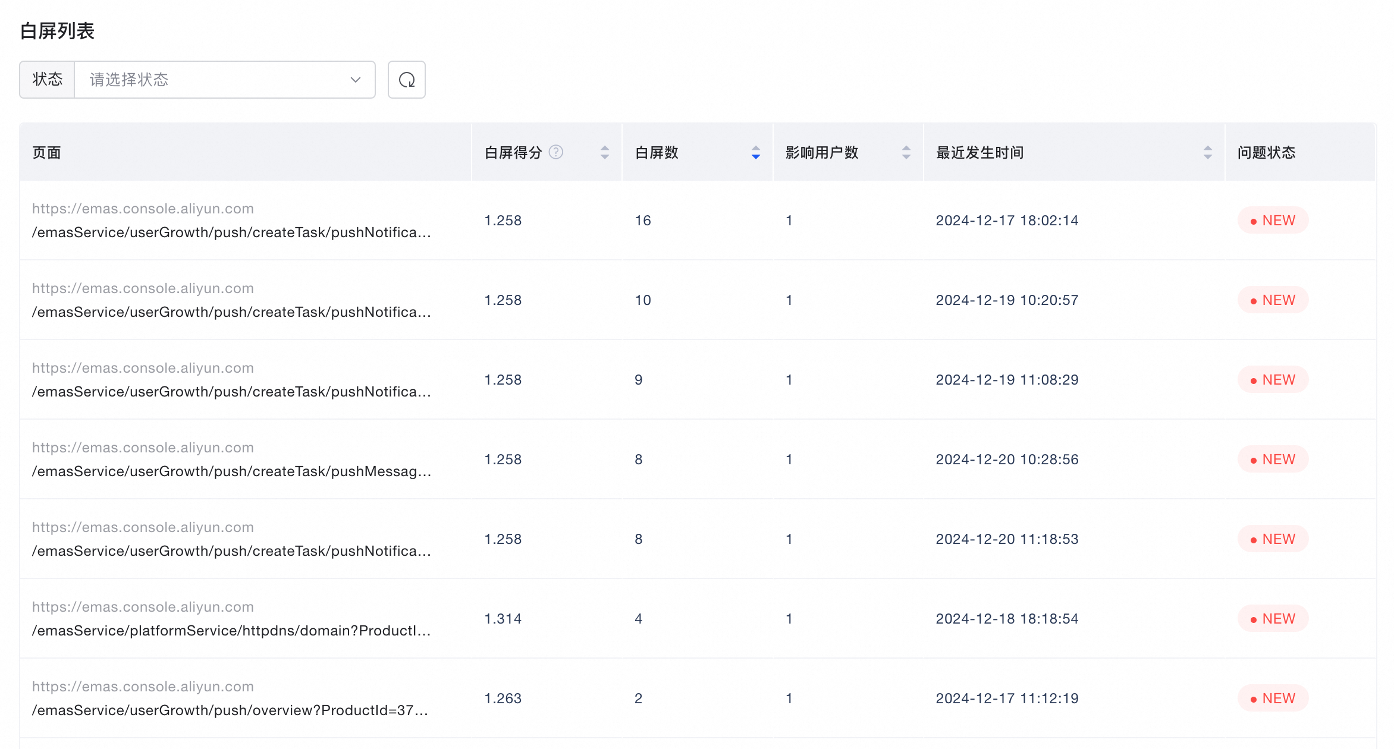Click NEW status badge for 2024-12-19 11:08:29 row

1273,380
